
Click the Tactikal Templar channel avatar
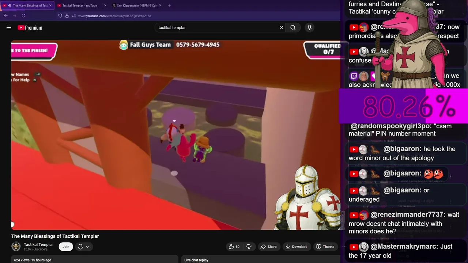[x=16, y=247]
